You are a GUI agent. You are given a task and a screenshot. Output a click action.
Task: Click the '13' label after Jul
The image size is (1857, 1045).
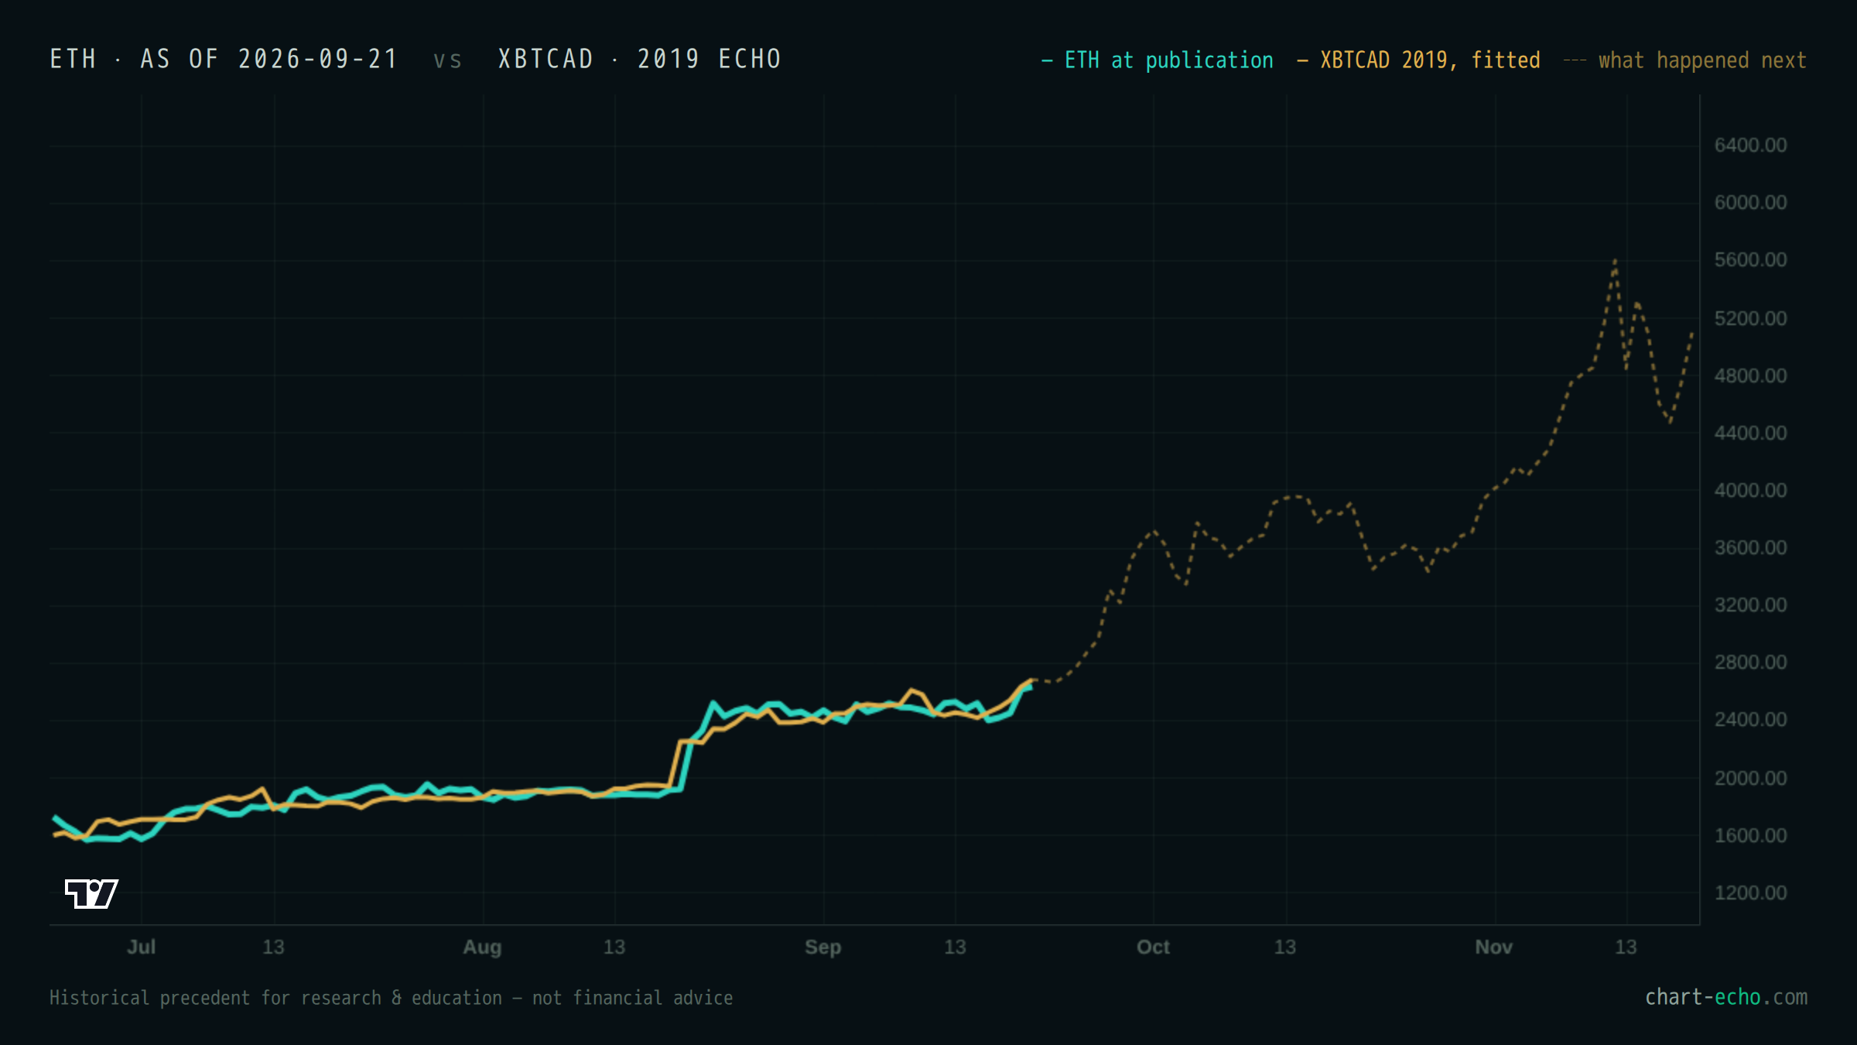point(273,947)
